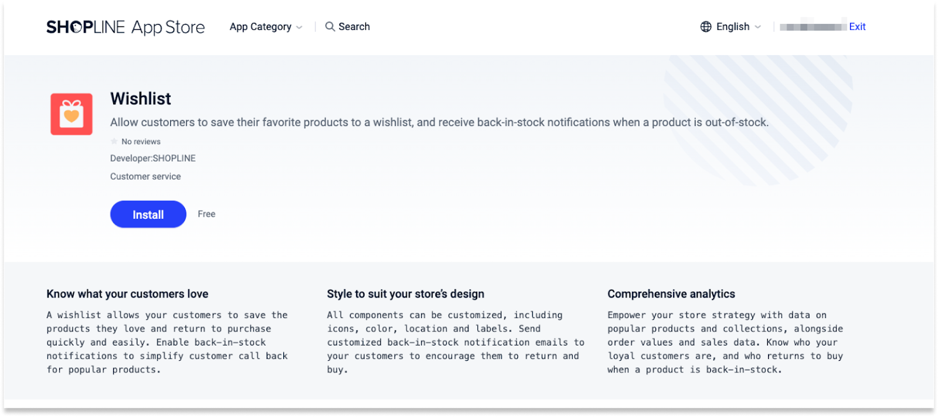Click the Exit link
This screenshot has height=417, width=938.
point(857,26)
